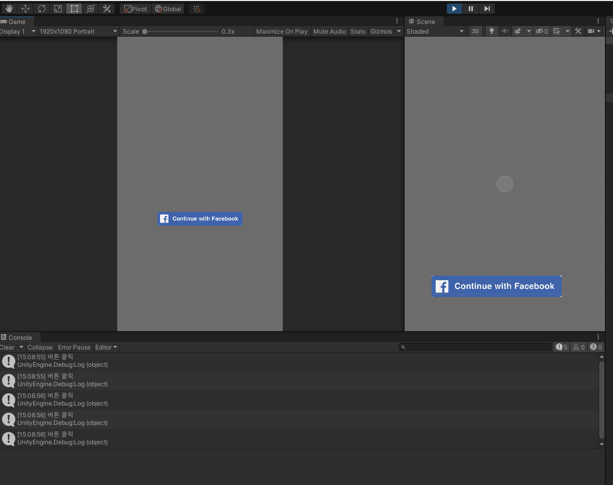
Task: Toggle Global handle rotation
Action: [168, 9]
